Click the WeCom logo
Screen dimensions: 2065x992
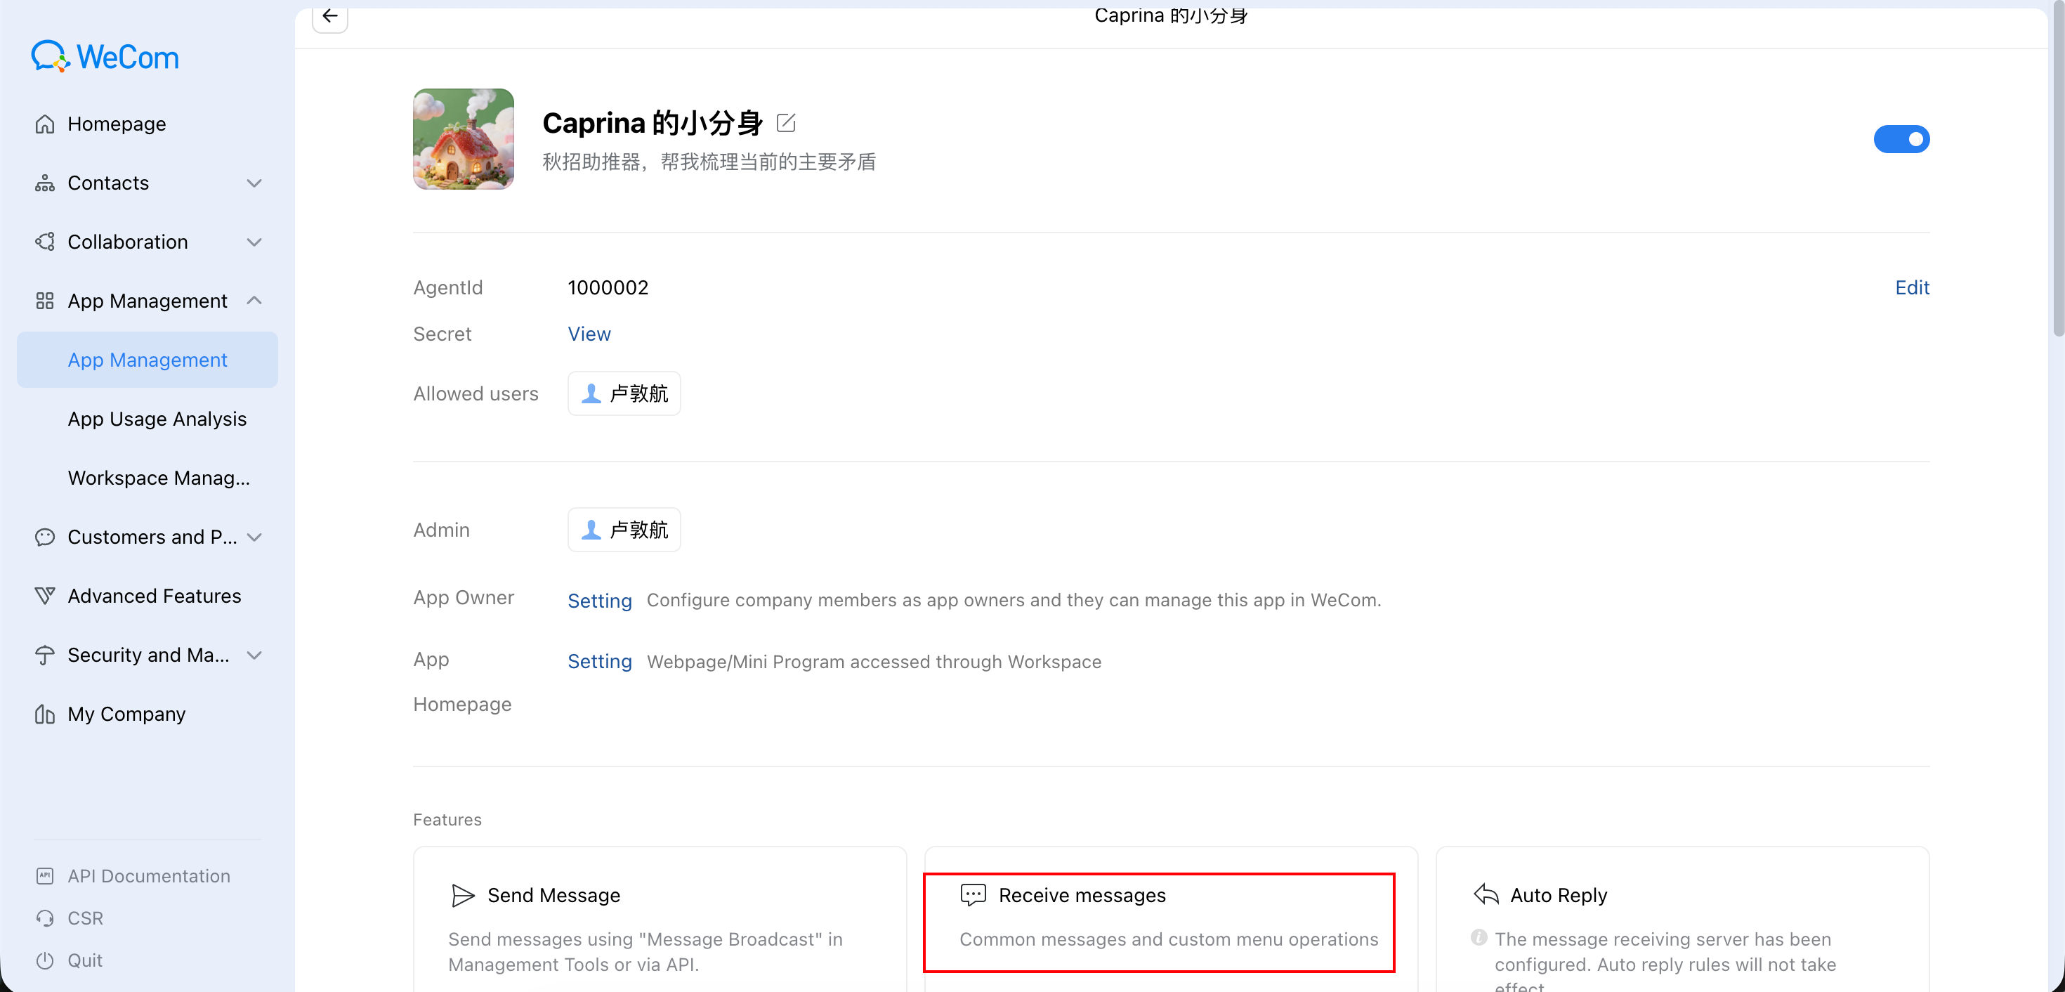tap(105, 58)
